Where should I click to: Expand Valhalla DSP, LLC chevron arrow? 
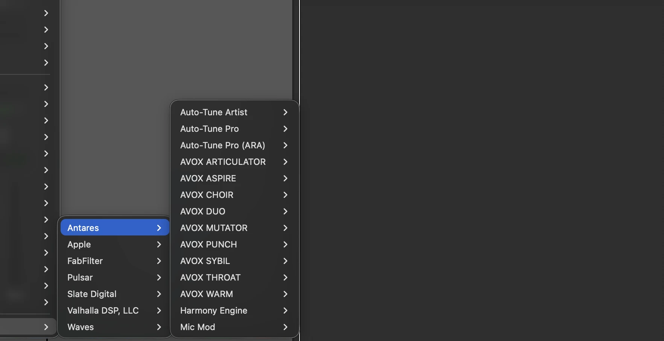pos(159,311)
